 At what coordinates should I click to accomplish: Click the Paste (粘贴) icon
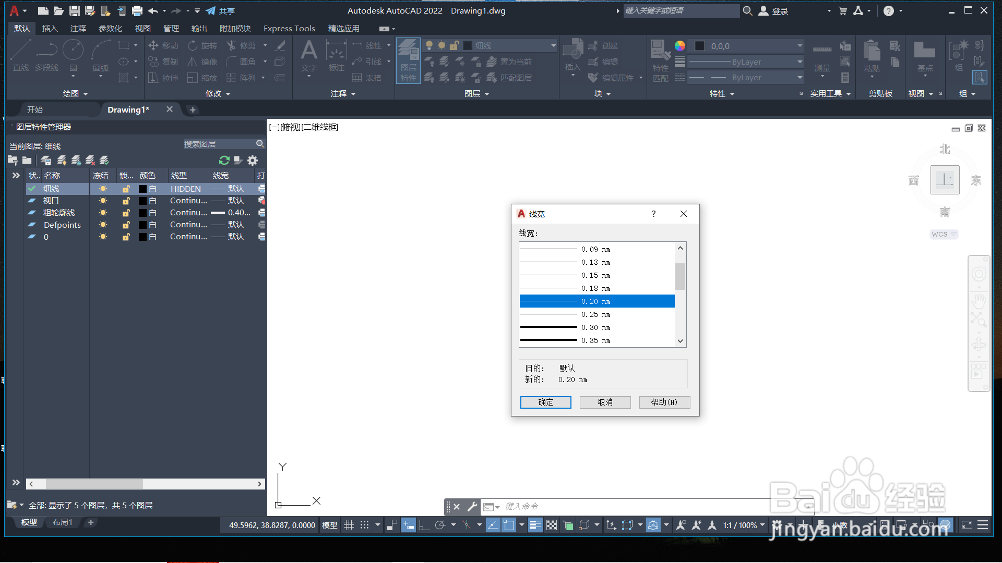[872, 56]
